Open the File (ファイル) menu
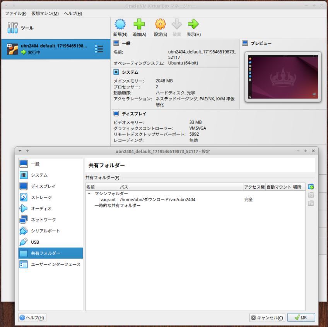Viewport: 328px width, 327px height. (x=16, y=14)
